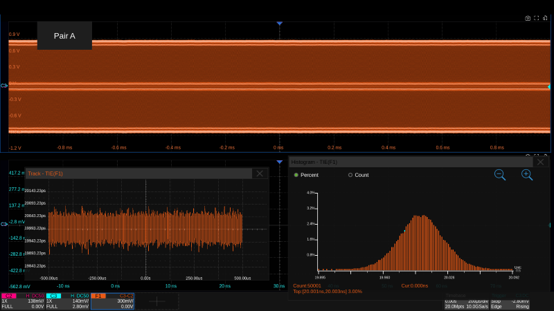Viewport: 554px width, 311px height.
Task: Add a new channel with plus box
Action: (158, 301)
